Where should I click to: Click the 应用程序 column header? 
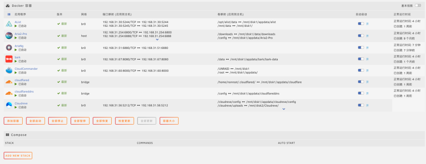(20, 14)
